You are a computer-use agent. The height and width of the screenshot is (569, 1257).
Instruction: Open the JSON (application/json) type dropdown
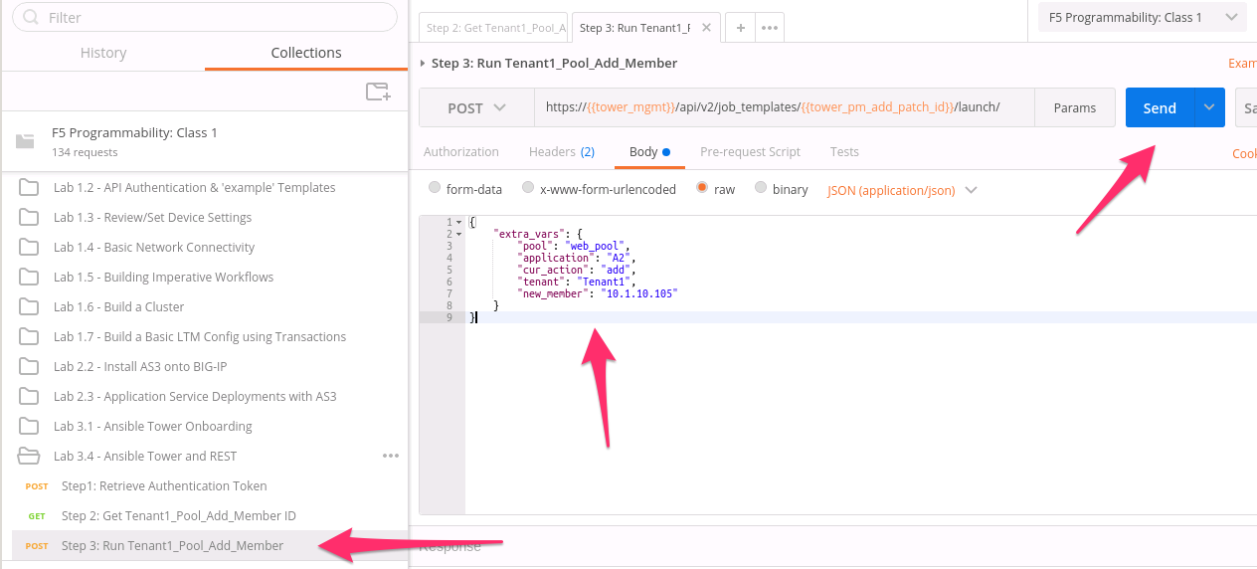(x=902, y=189)
